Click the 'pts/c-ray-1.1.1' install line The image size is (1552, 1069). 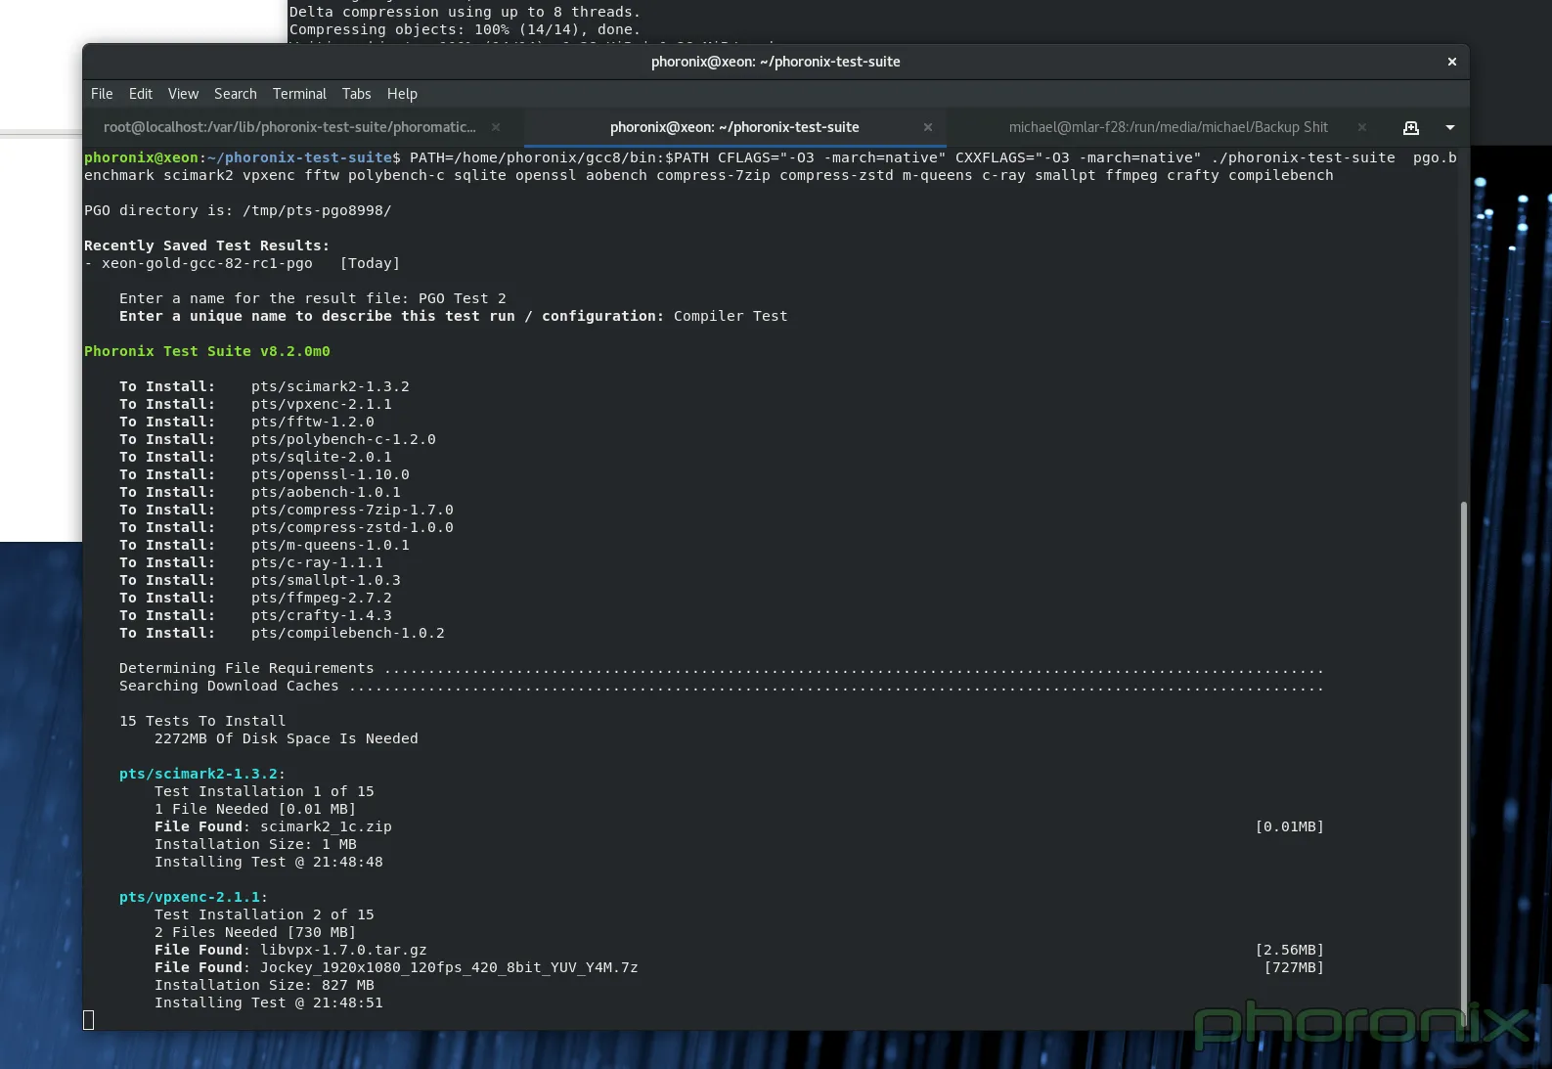(251, 562)
